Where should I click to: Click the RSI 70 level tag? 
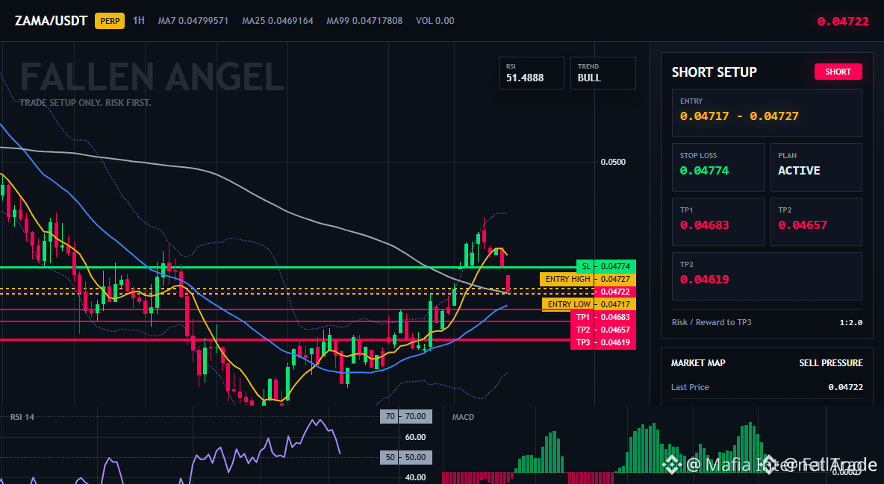[x=406, y=416]
